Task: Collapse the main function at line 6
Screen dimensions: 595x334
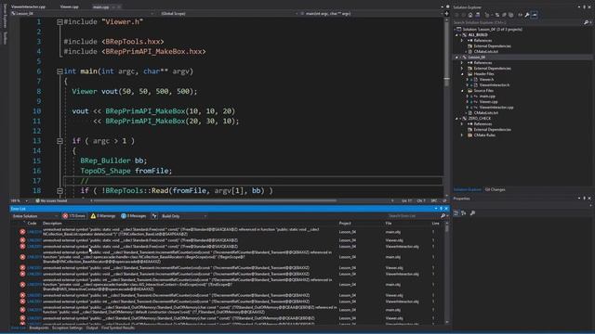Action: click(59, 71)
